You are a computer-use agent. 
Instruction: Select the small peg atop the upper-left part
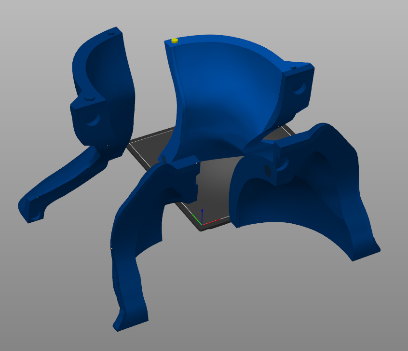110,34
